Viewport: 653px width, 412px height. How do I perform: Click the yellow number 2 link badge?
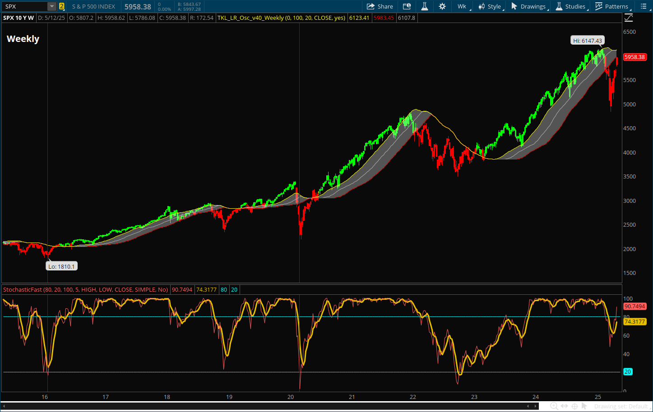[62, 6]
